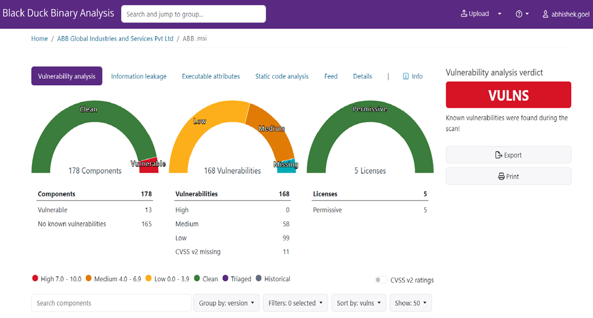593x318 pixels.
Task: Switch to the Information leakage tab
Action: coord(139,76)
